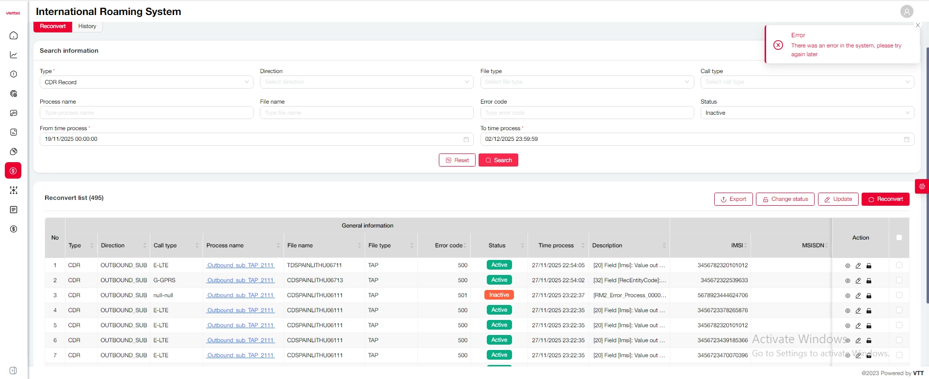Click the File name input field
Image resolution: width=929 pixels, height=379 pixels.
click(x=366, y=113)
